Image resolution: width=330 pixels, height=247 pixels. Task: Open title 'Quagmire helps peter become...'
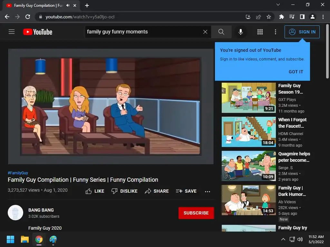[294, 157]
